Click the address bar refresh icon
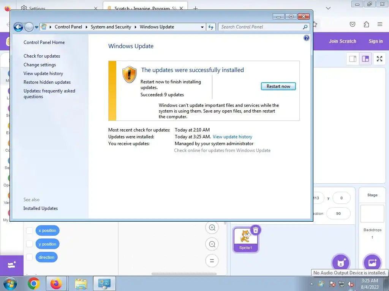Image resolution: width=389 pixels, height=291 pixels. pos(211,27)
